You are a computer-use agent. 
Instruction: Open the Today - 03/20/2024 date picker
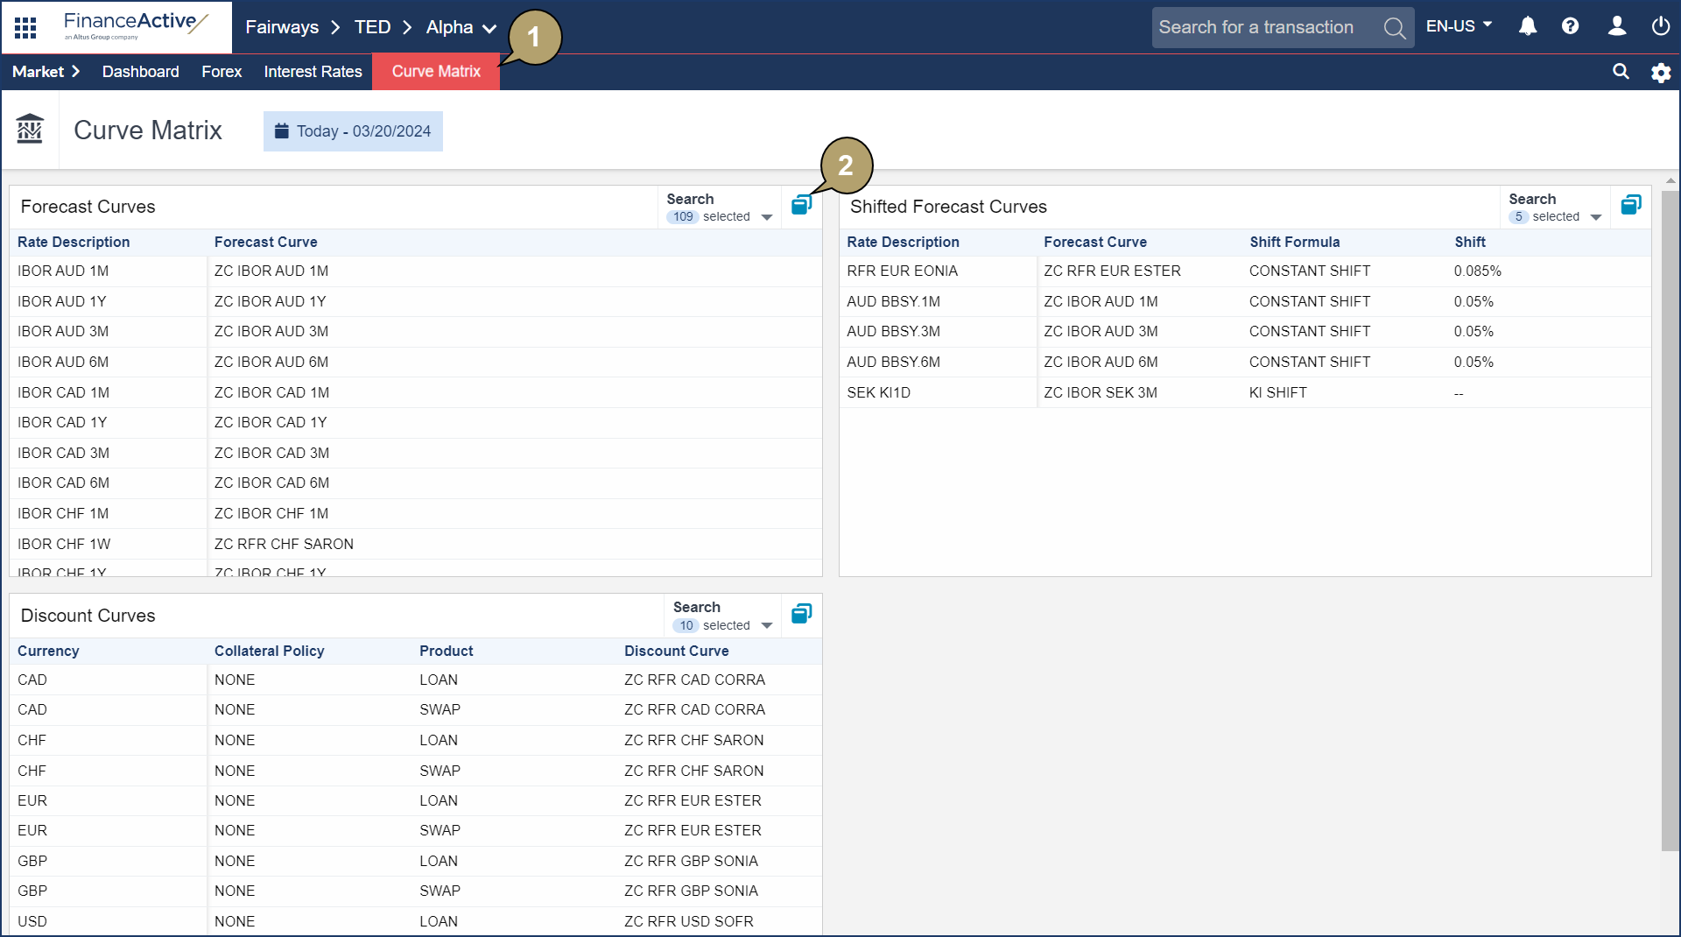[353, 131]
